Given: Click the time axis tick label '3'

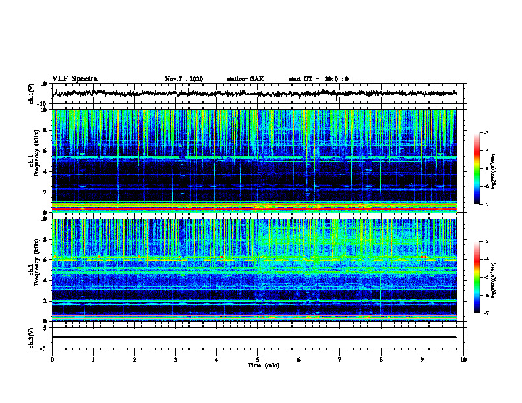Looking at the screenshot, I should [175, 360].
